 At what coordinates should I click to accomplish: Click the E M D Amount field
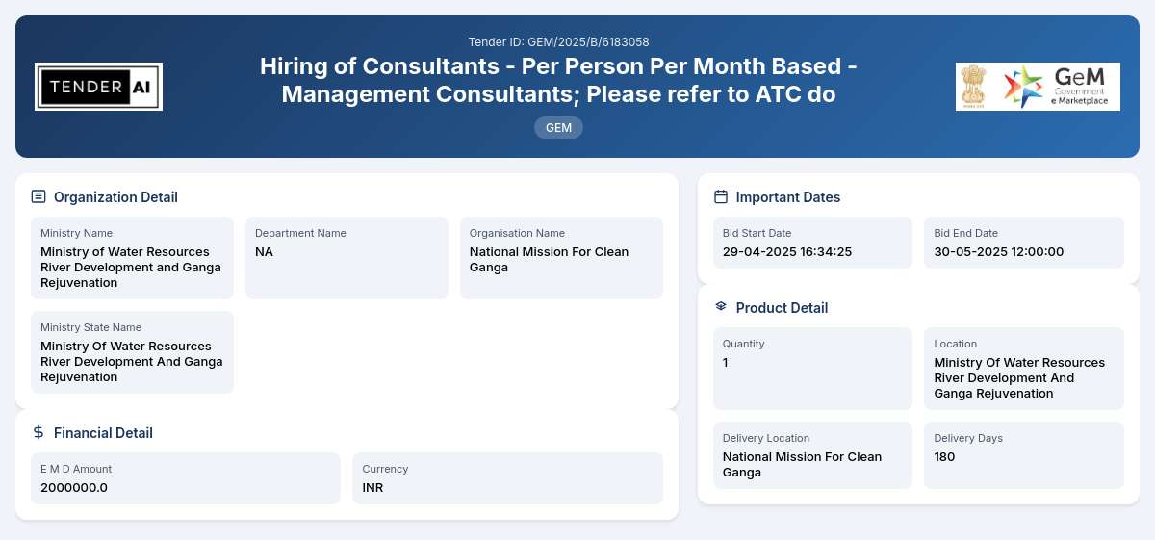186,478
